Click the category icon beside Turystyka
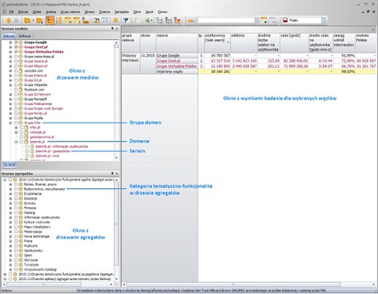The width and height of the screenshot is (378, 294). 21,265
